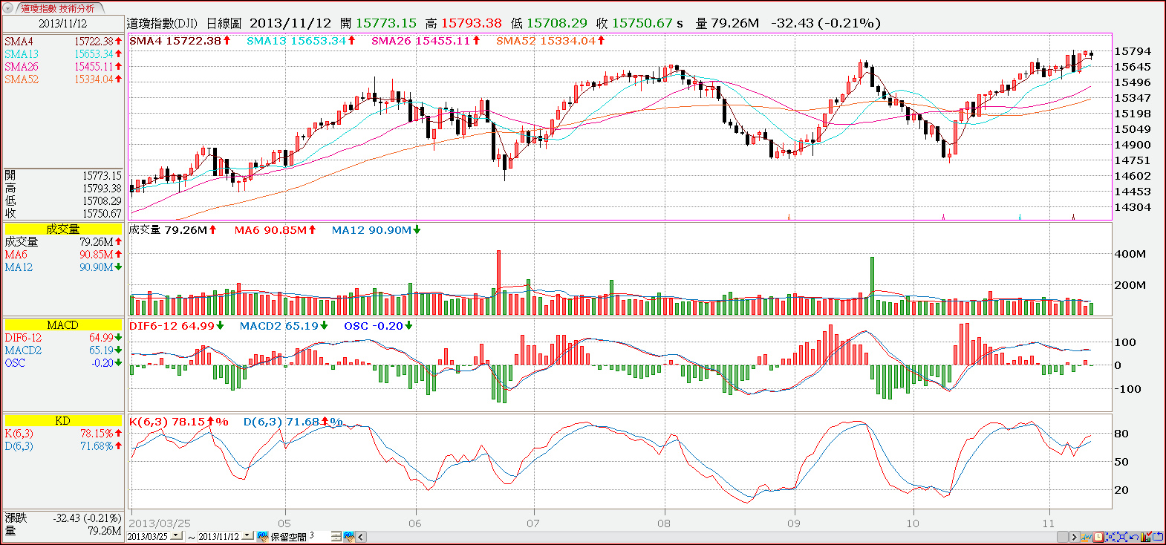Click the bar chart with checkmark icon
The height and width of the screenshot is (545, 1166).
[1146, 536]
